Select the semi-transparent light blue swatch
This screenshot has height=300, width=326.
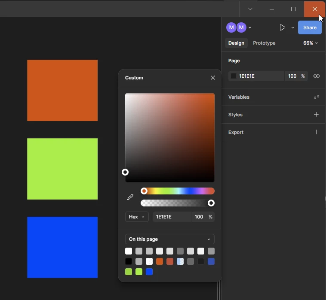tap(180, 261)
